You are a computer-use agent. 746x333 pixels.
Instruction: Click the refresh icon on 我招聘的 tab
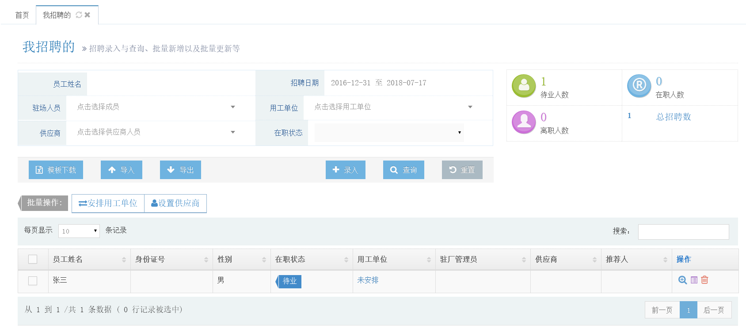[x=79, y=15]
